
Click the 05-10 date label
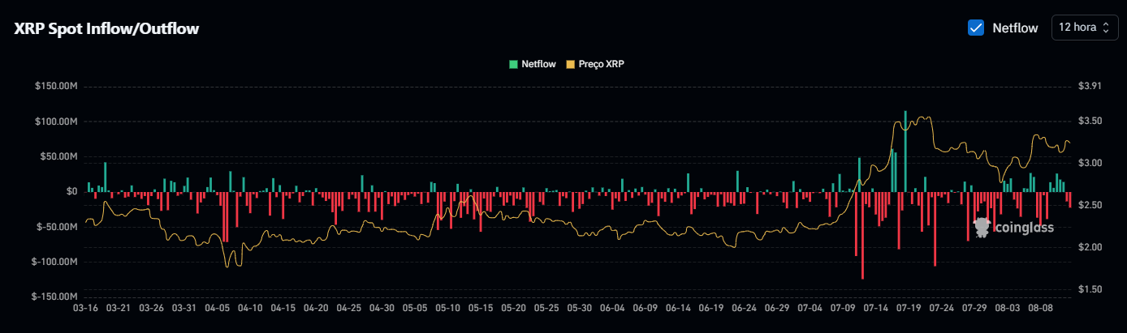447,308
